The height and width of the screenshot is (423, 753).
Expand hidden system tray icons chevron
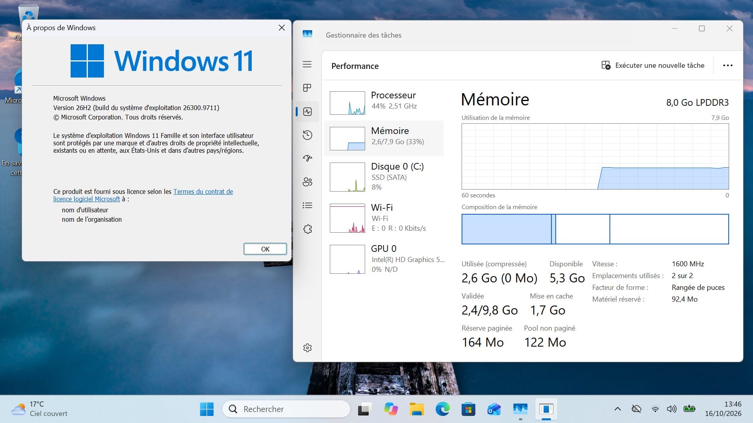tap(617, 409)
